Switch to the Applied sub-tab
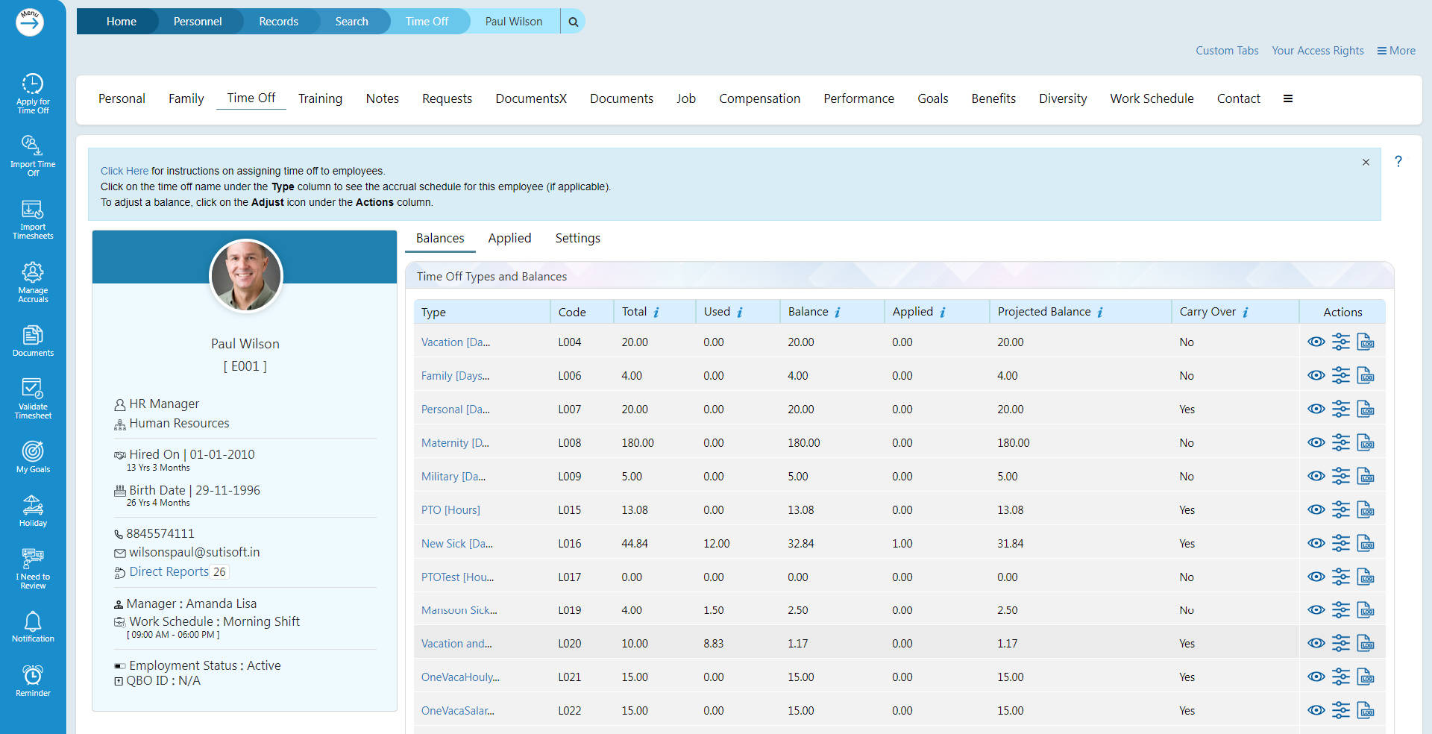The height and width of the screenshot is (734, 1432). 509,238
